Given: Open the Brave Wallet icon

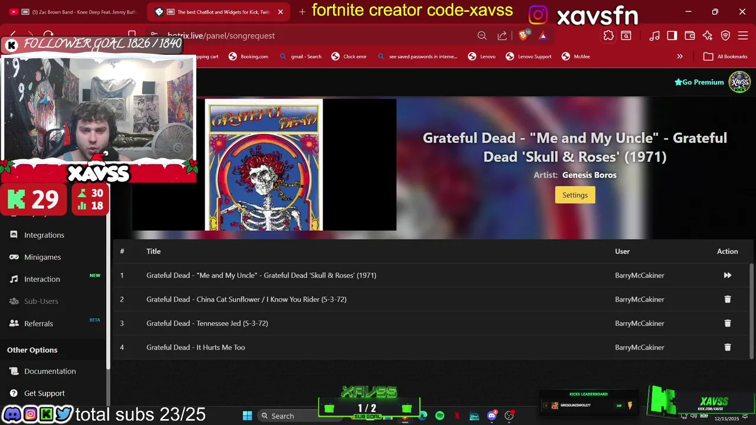Looking at the screenshot, I should (690, 35).
